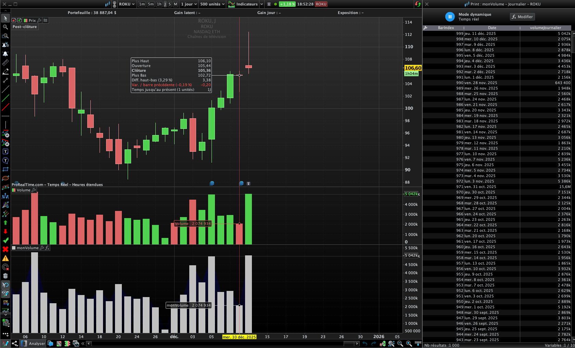
Task: Click the +1,18 % green badge
Action: 287,4
